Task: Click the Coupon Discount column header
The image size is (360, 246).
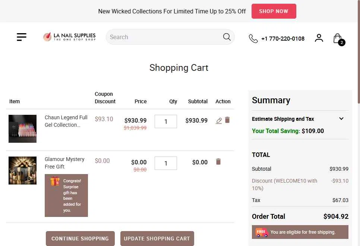Action: pyautogui.click(x=105, y=98)
